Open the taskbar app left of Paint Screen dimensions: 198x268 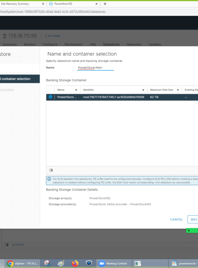pos(47,263)
